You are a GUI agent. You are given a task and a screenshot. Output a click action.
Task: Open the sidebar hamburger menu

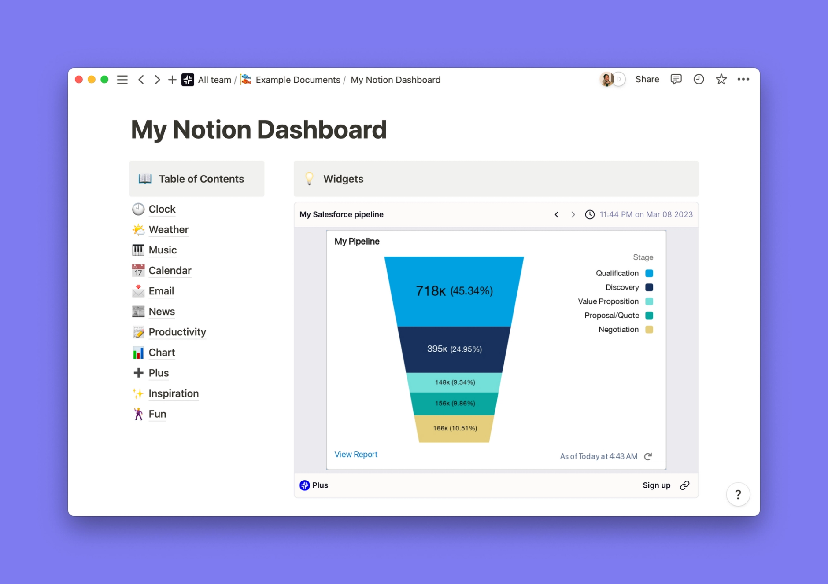click(122, 80)
